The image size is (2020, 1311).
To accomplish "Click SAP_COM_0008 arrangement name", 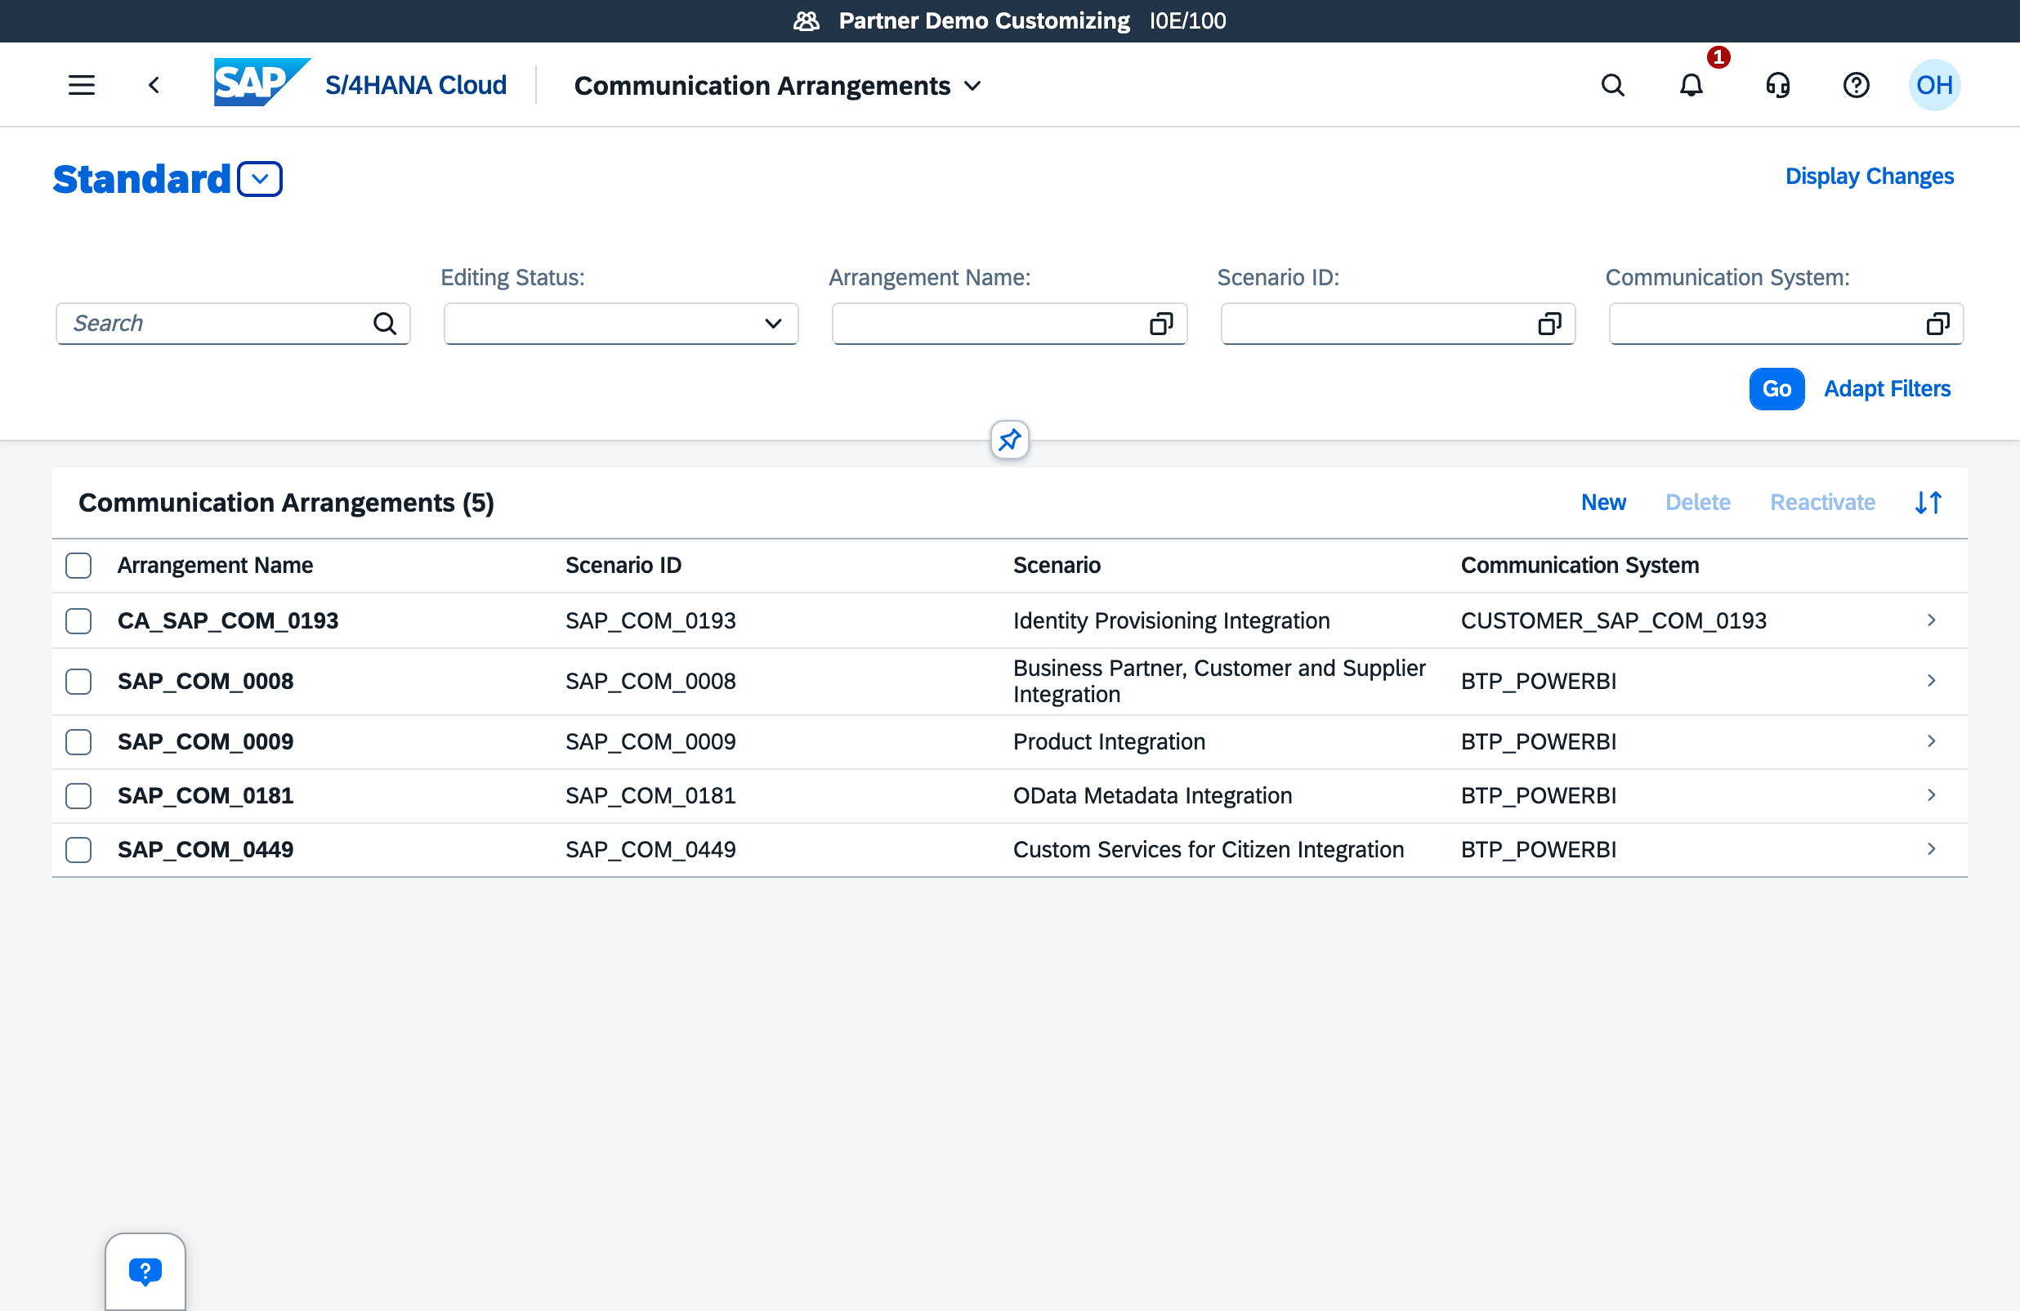I will (205, 682).
